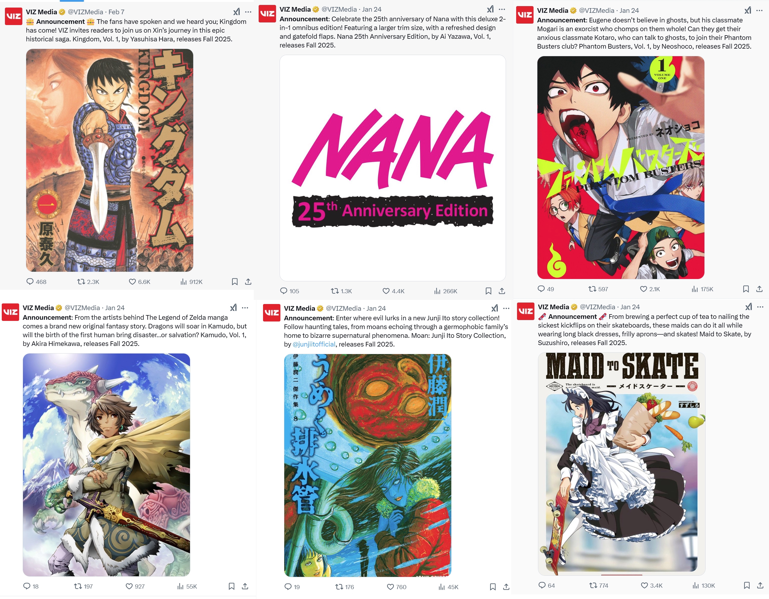Screen dimensions: 769x599
Task: Open the Kamudo cover artwork image
Action: [106, 465]
